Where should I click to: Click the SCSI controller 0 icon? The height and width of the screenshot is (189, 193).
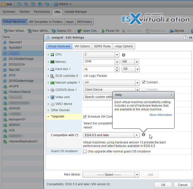(52, 76)
